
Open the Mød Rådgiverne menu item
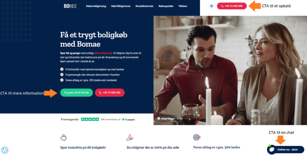point(121,6)
